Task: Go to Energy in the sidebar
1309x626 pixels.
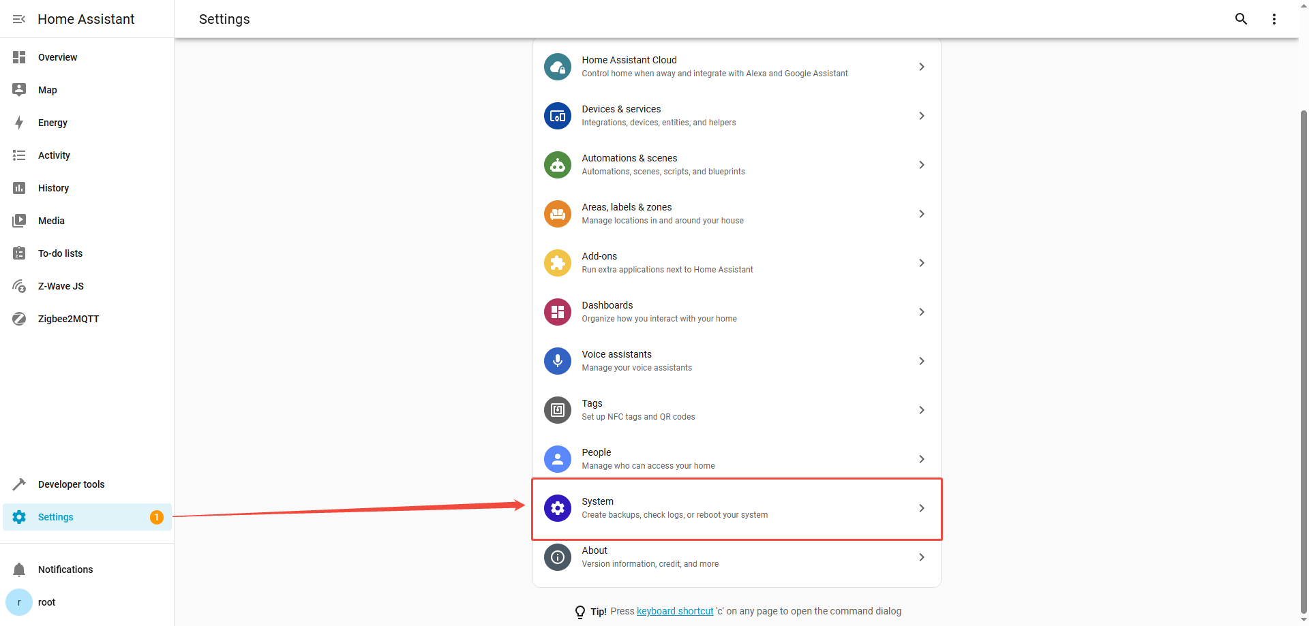Action: pyautogui.click(x=52, y=123)
